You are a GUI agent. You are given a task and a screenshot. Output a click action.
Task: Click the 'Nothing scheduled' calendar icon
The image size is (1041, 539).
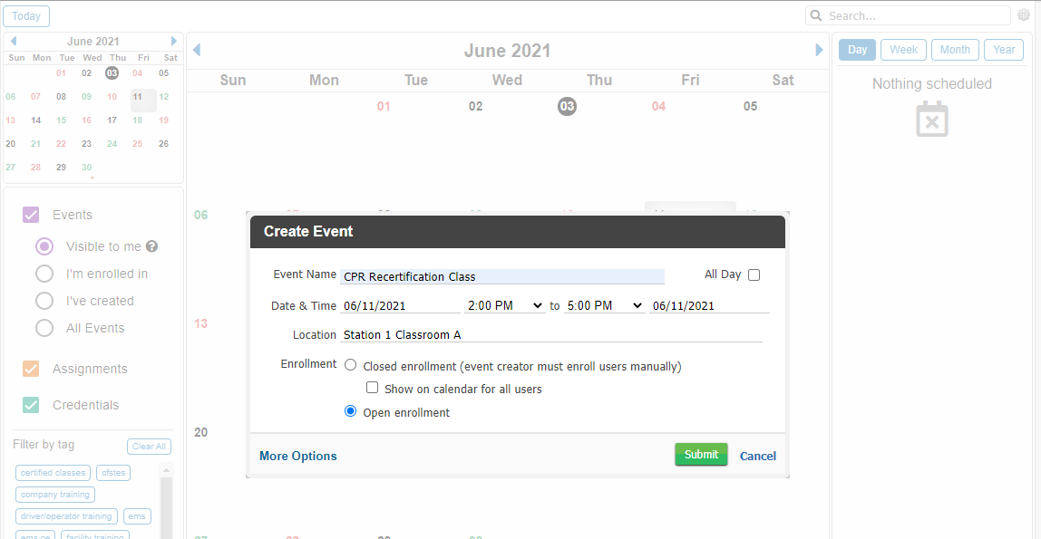931,119
